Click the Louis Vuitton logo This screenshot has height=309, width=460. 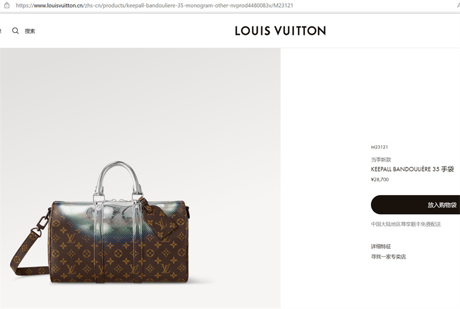coord(280,31)
